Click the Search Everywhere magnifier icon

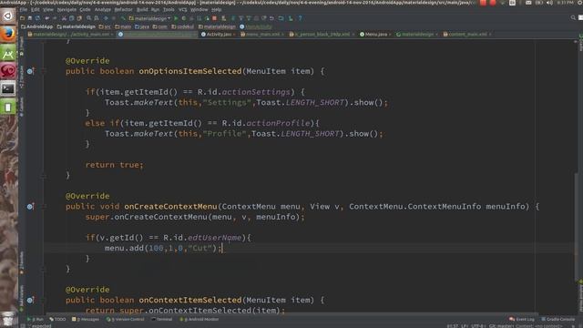(573, 18)
